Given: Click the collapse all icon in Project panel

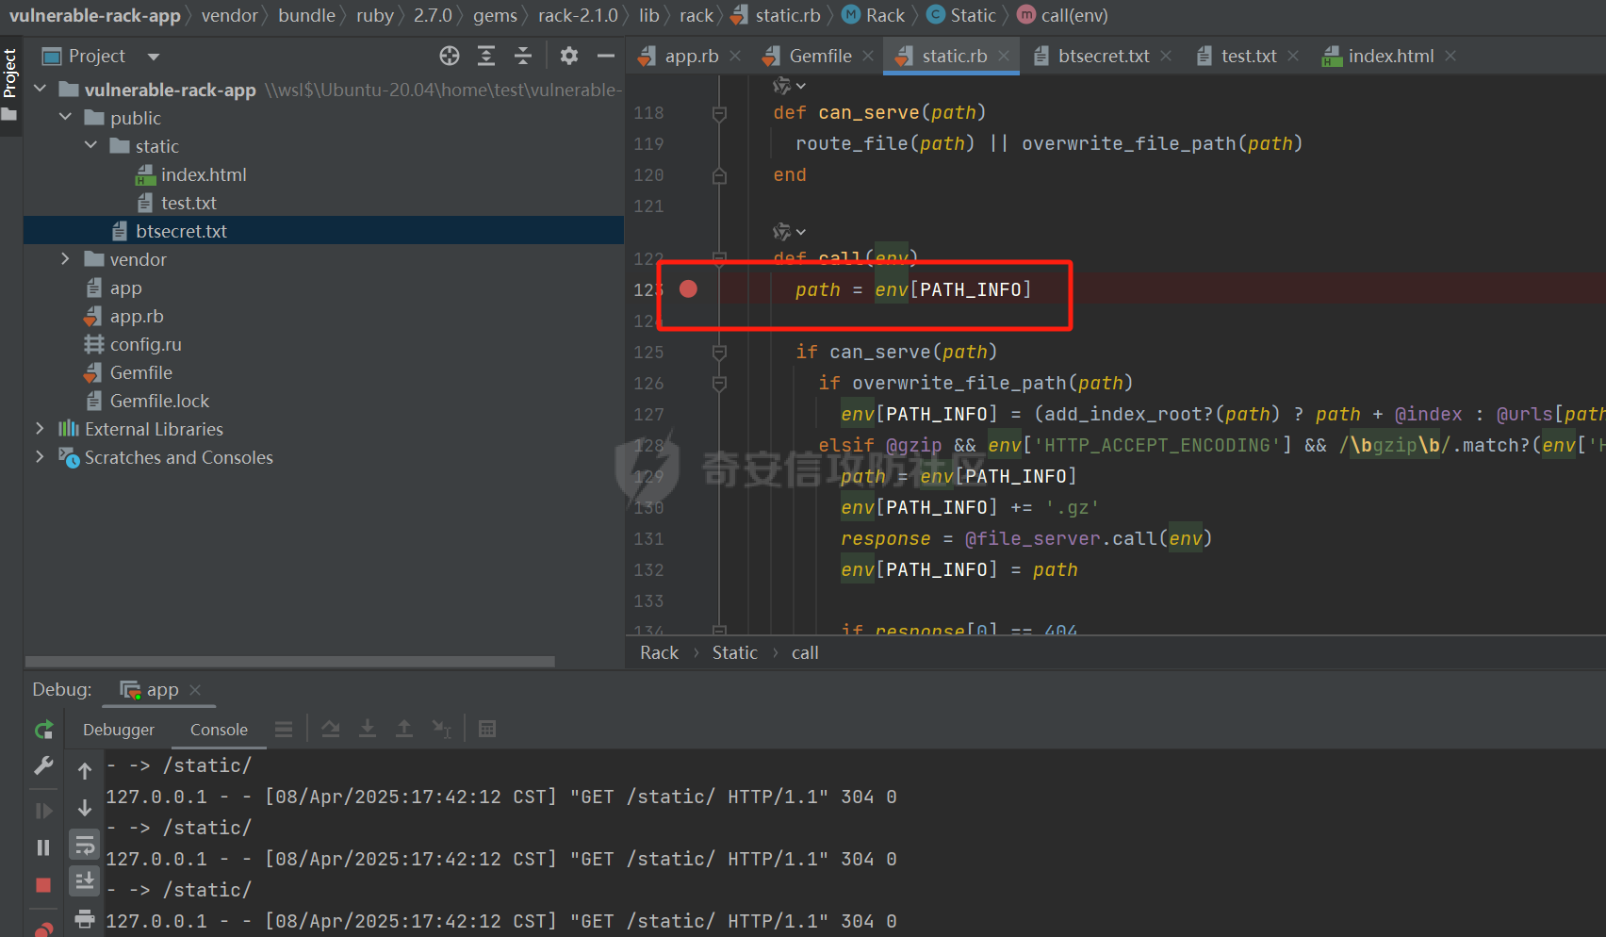Looking at the screenshot, I should click(x=523, y=56).
